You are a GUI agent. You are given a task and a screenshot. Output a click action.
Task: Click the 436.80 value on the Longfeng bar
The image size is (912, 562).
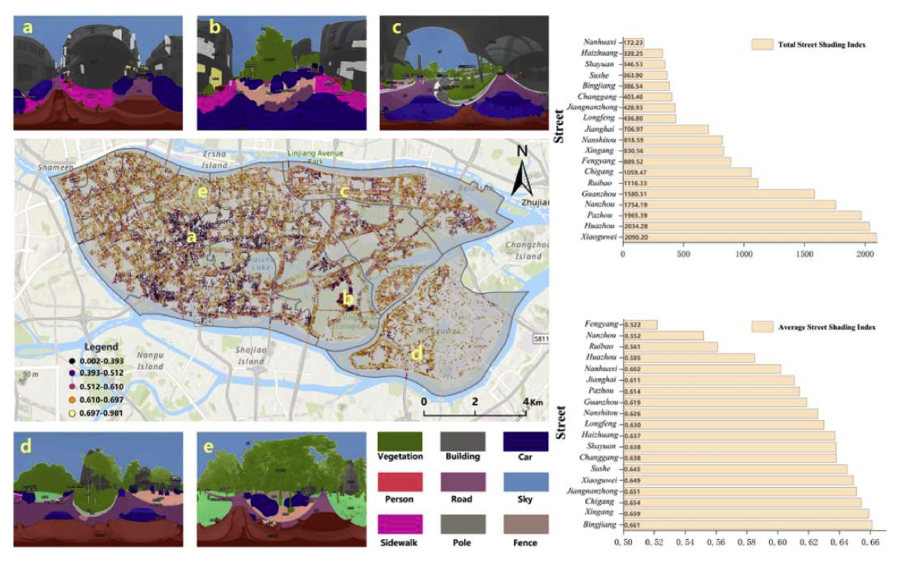pos(636,118)
